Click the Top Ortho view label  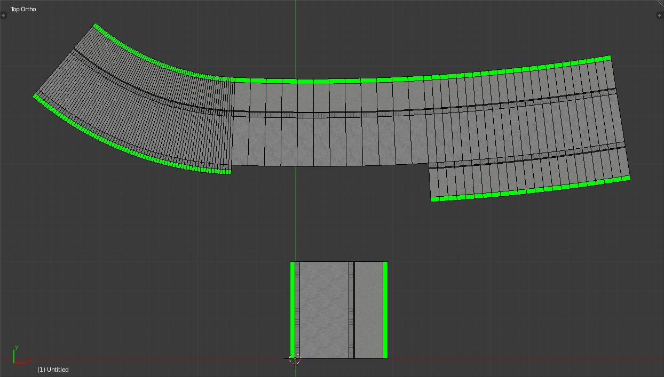click(x=23, y=9)
